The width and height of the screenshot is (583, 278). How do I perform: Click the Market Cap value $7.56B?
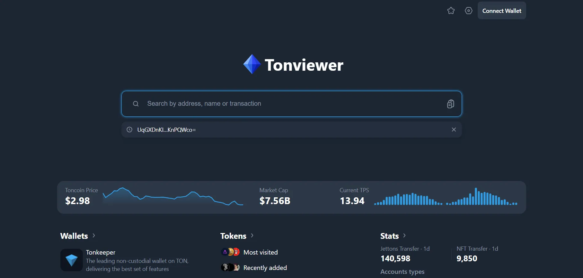pos(275,201)
